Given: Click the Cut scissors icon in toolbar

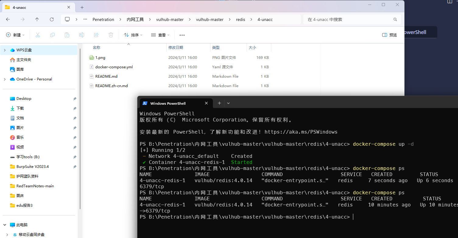Looking at the screenshot, I should (38, 35).
